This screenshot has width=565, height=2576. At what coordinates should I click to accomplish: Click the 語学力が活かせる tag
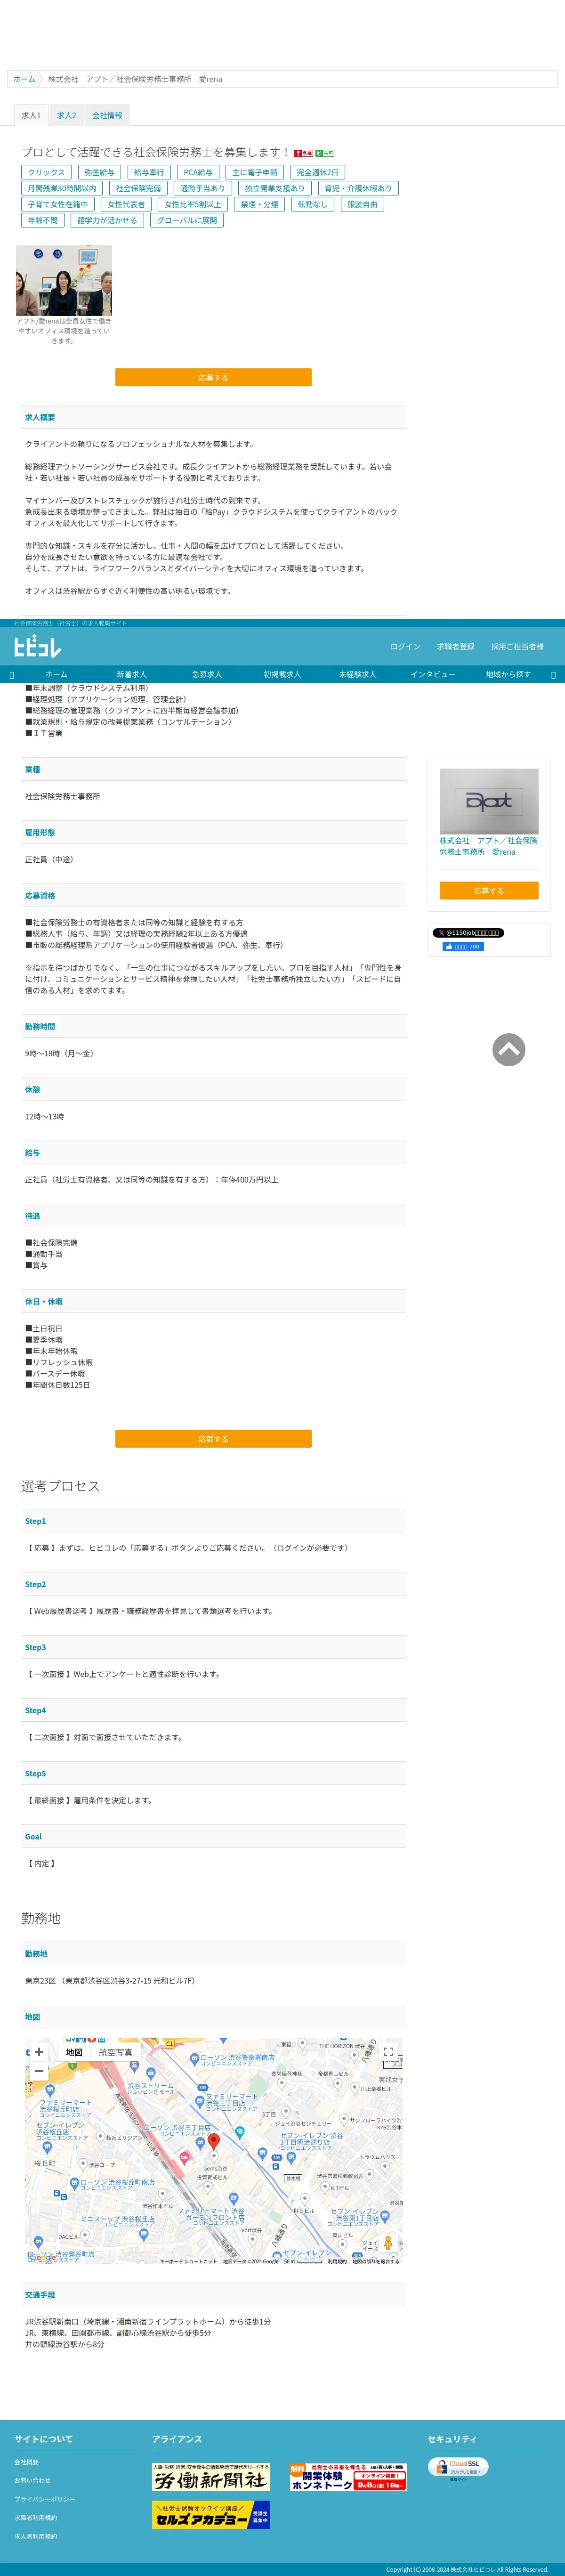coord(108,220)
